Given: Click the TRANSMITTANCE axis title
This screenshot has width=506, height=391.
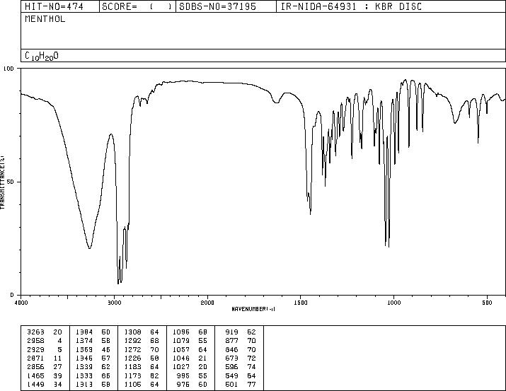Looking at the screenshot, I should point(2,182).
